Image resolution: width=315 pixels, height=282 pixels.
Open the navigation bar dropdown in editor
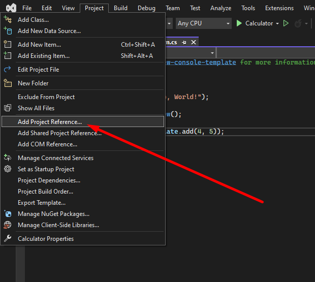tap(212, 53)
